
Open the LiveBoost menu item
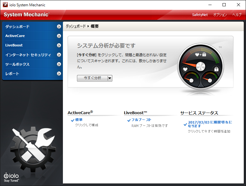tap(33, 45)
